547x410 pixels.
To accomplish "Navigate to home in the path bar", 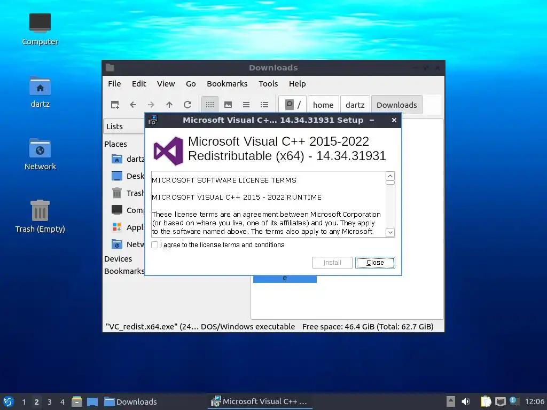I will click(x=323, y=105).
